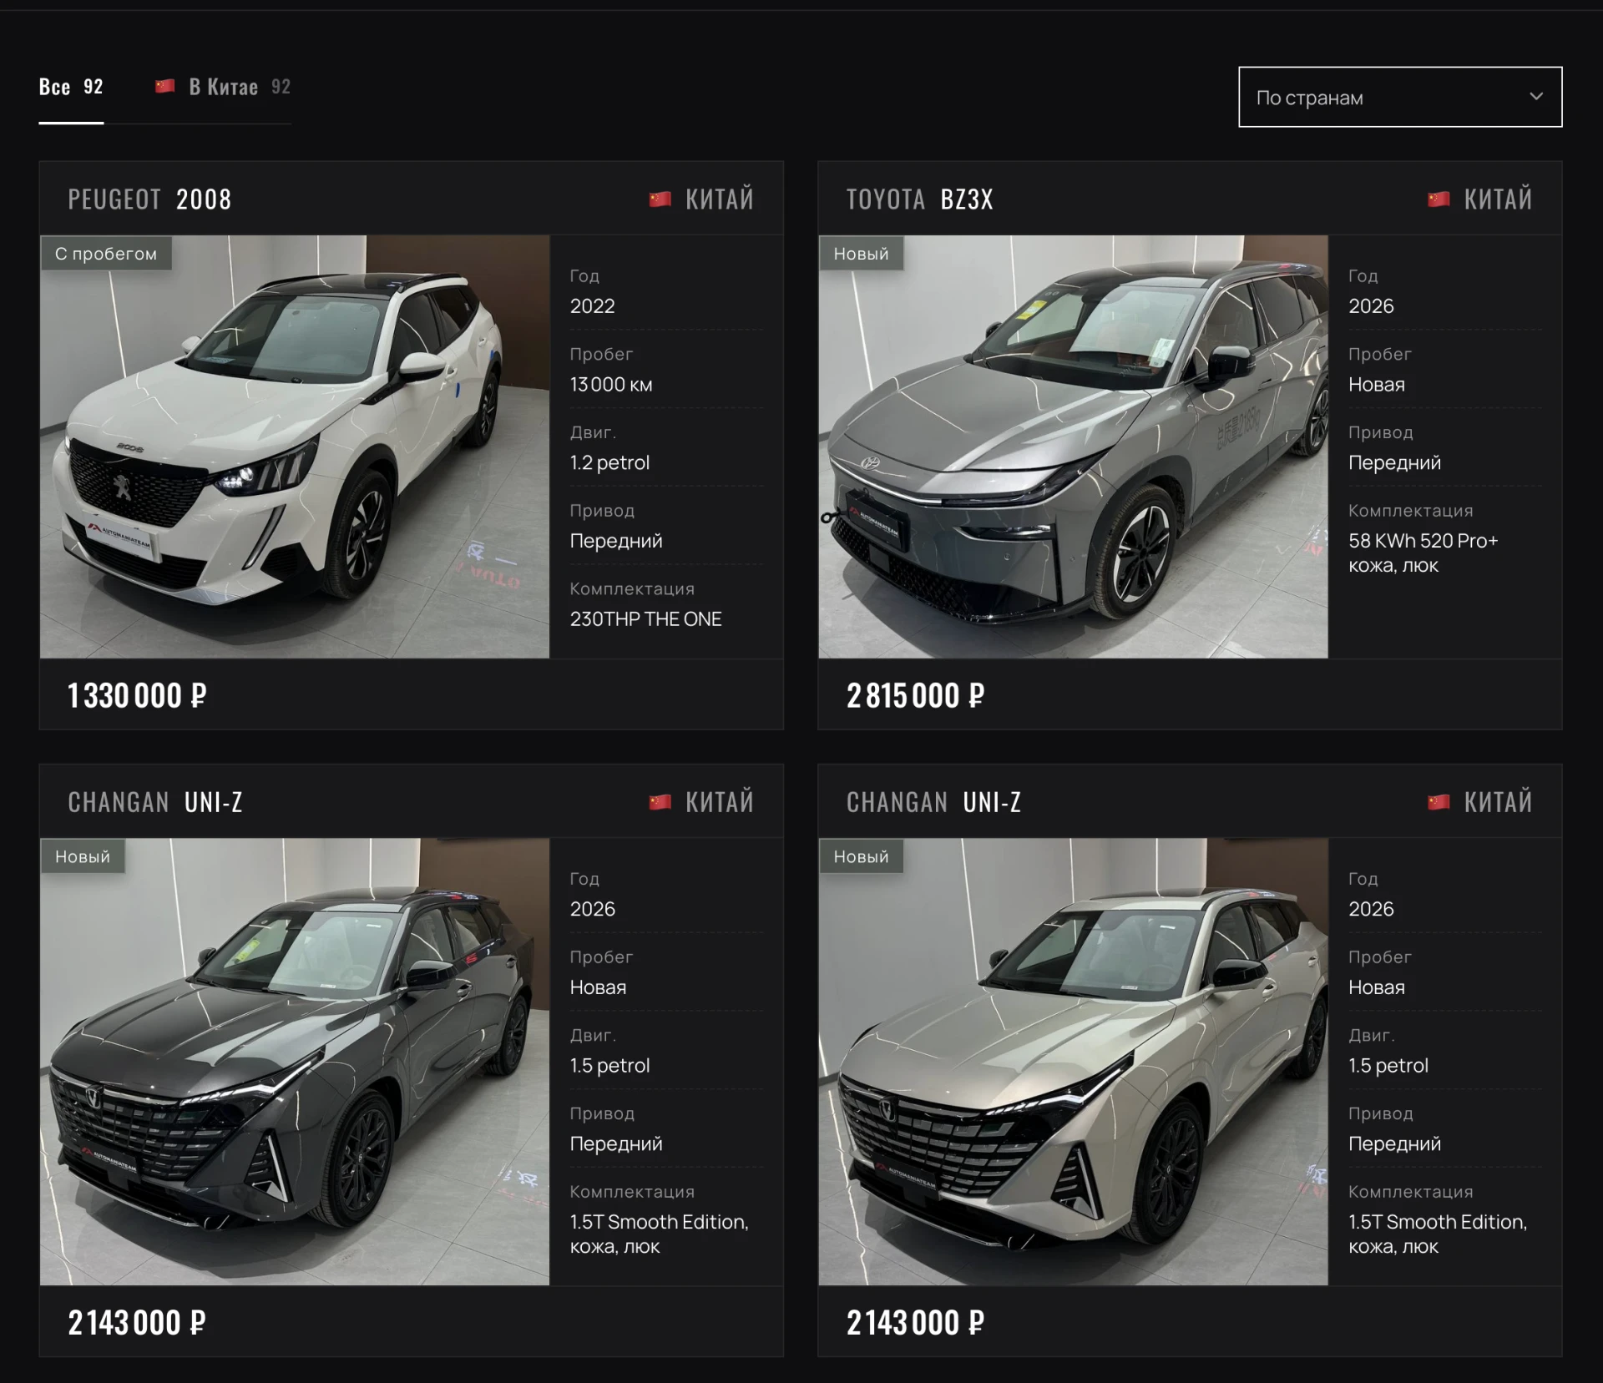Open the white Peugeot 2008 photo

(x=295, y=447)
